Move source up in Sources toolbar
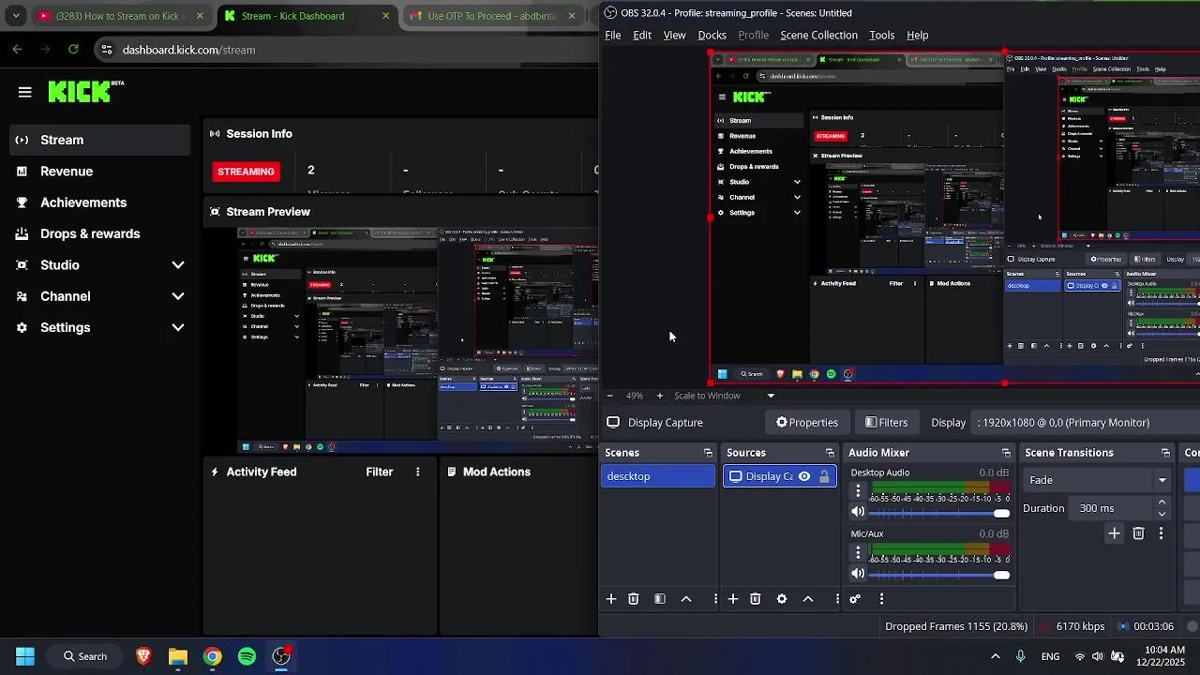The height and width of the screenshot is (675, 1200). coord(808,599)
